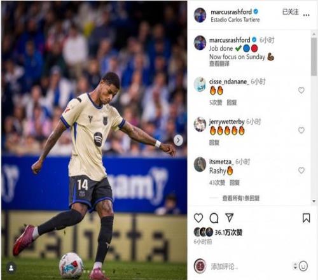
Task: Click scrollbar down arrow in comments
Action: (x=314, y=201)
